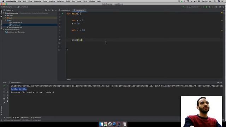This screenshot has height=127, width=226.
Task: Run the selected configuration from toolbar
Action: [203, 7]
